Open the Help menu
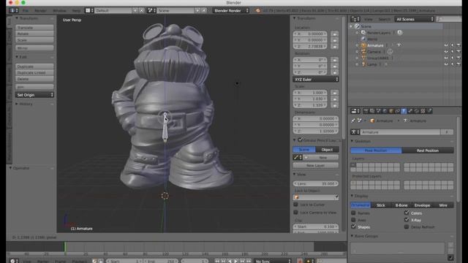The width and height of the screenshot is (468, 263). pyautogui.click(x=76, y=10)
